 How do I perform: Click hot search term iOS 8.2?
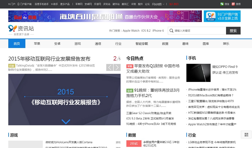(x=146, y=31)
